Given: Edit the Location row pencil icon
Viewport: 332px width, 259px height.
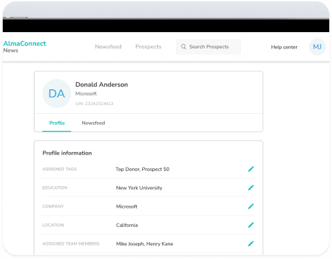Looking at the screenshot, I should click(251, 225).
